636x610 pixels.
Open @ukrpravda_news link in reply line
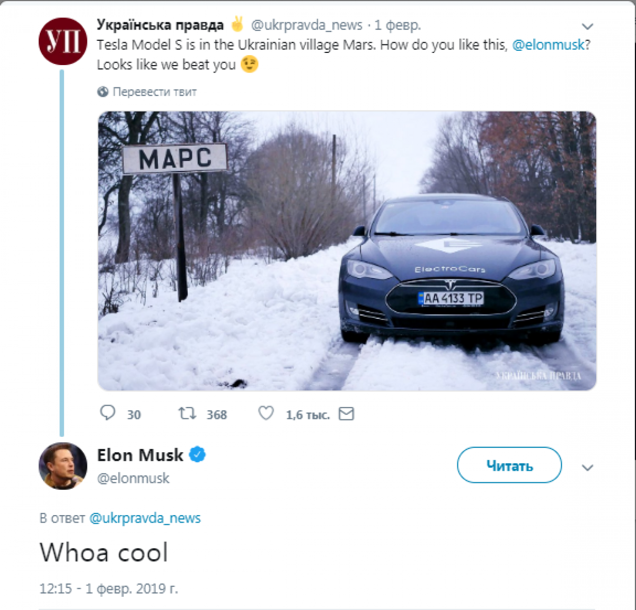pyautogui.click(x=145, y=518)
